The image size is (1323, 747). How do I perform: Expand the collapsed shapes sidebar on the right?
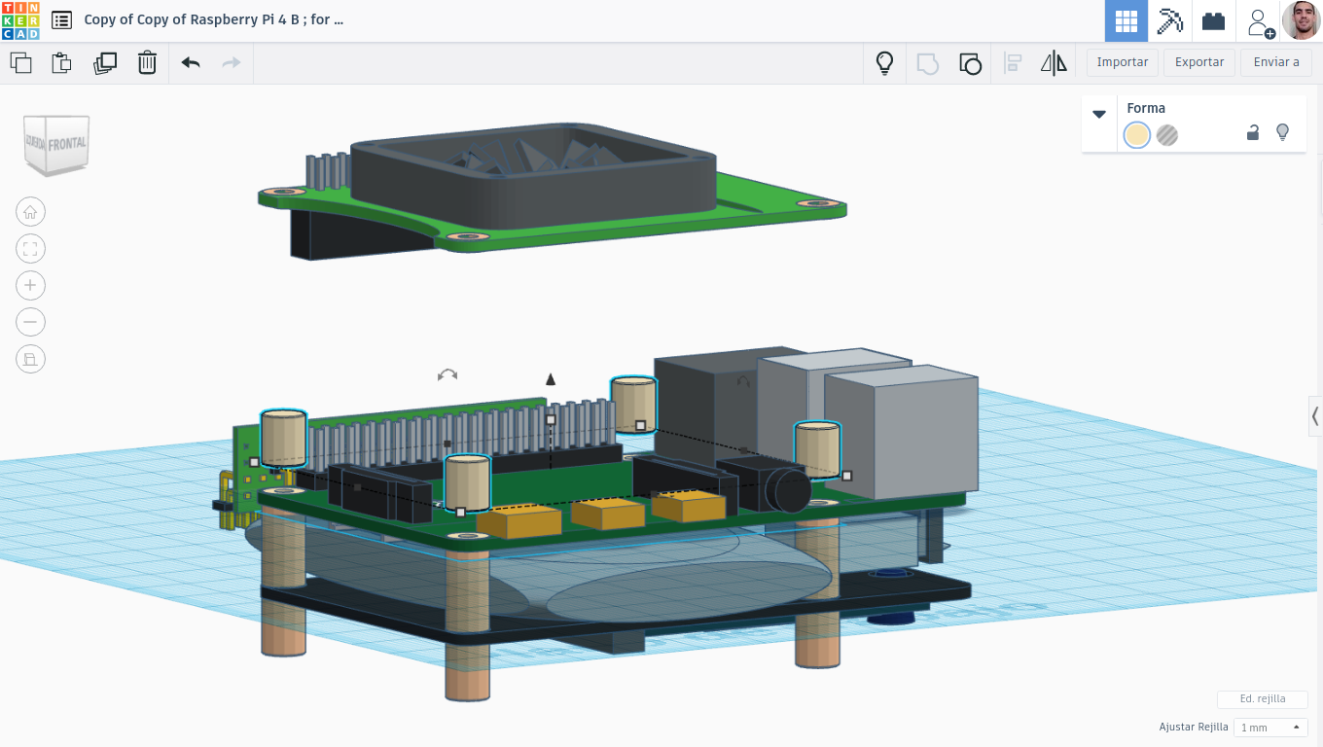coord(1315,416)
